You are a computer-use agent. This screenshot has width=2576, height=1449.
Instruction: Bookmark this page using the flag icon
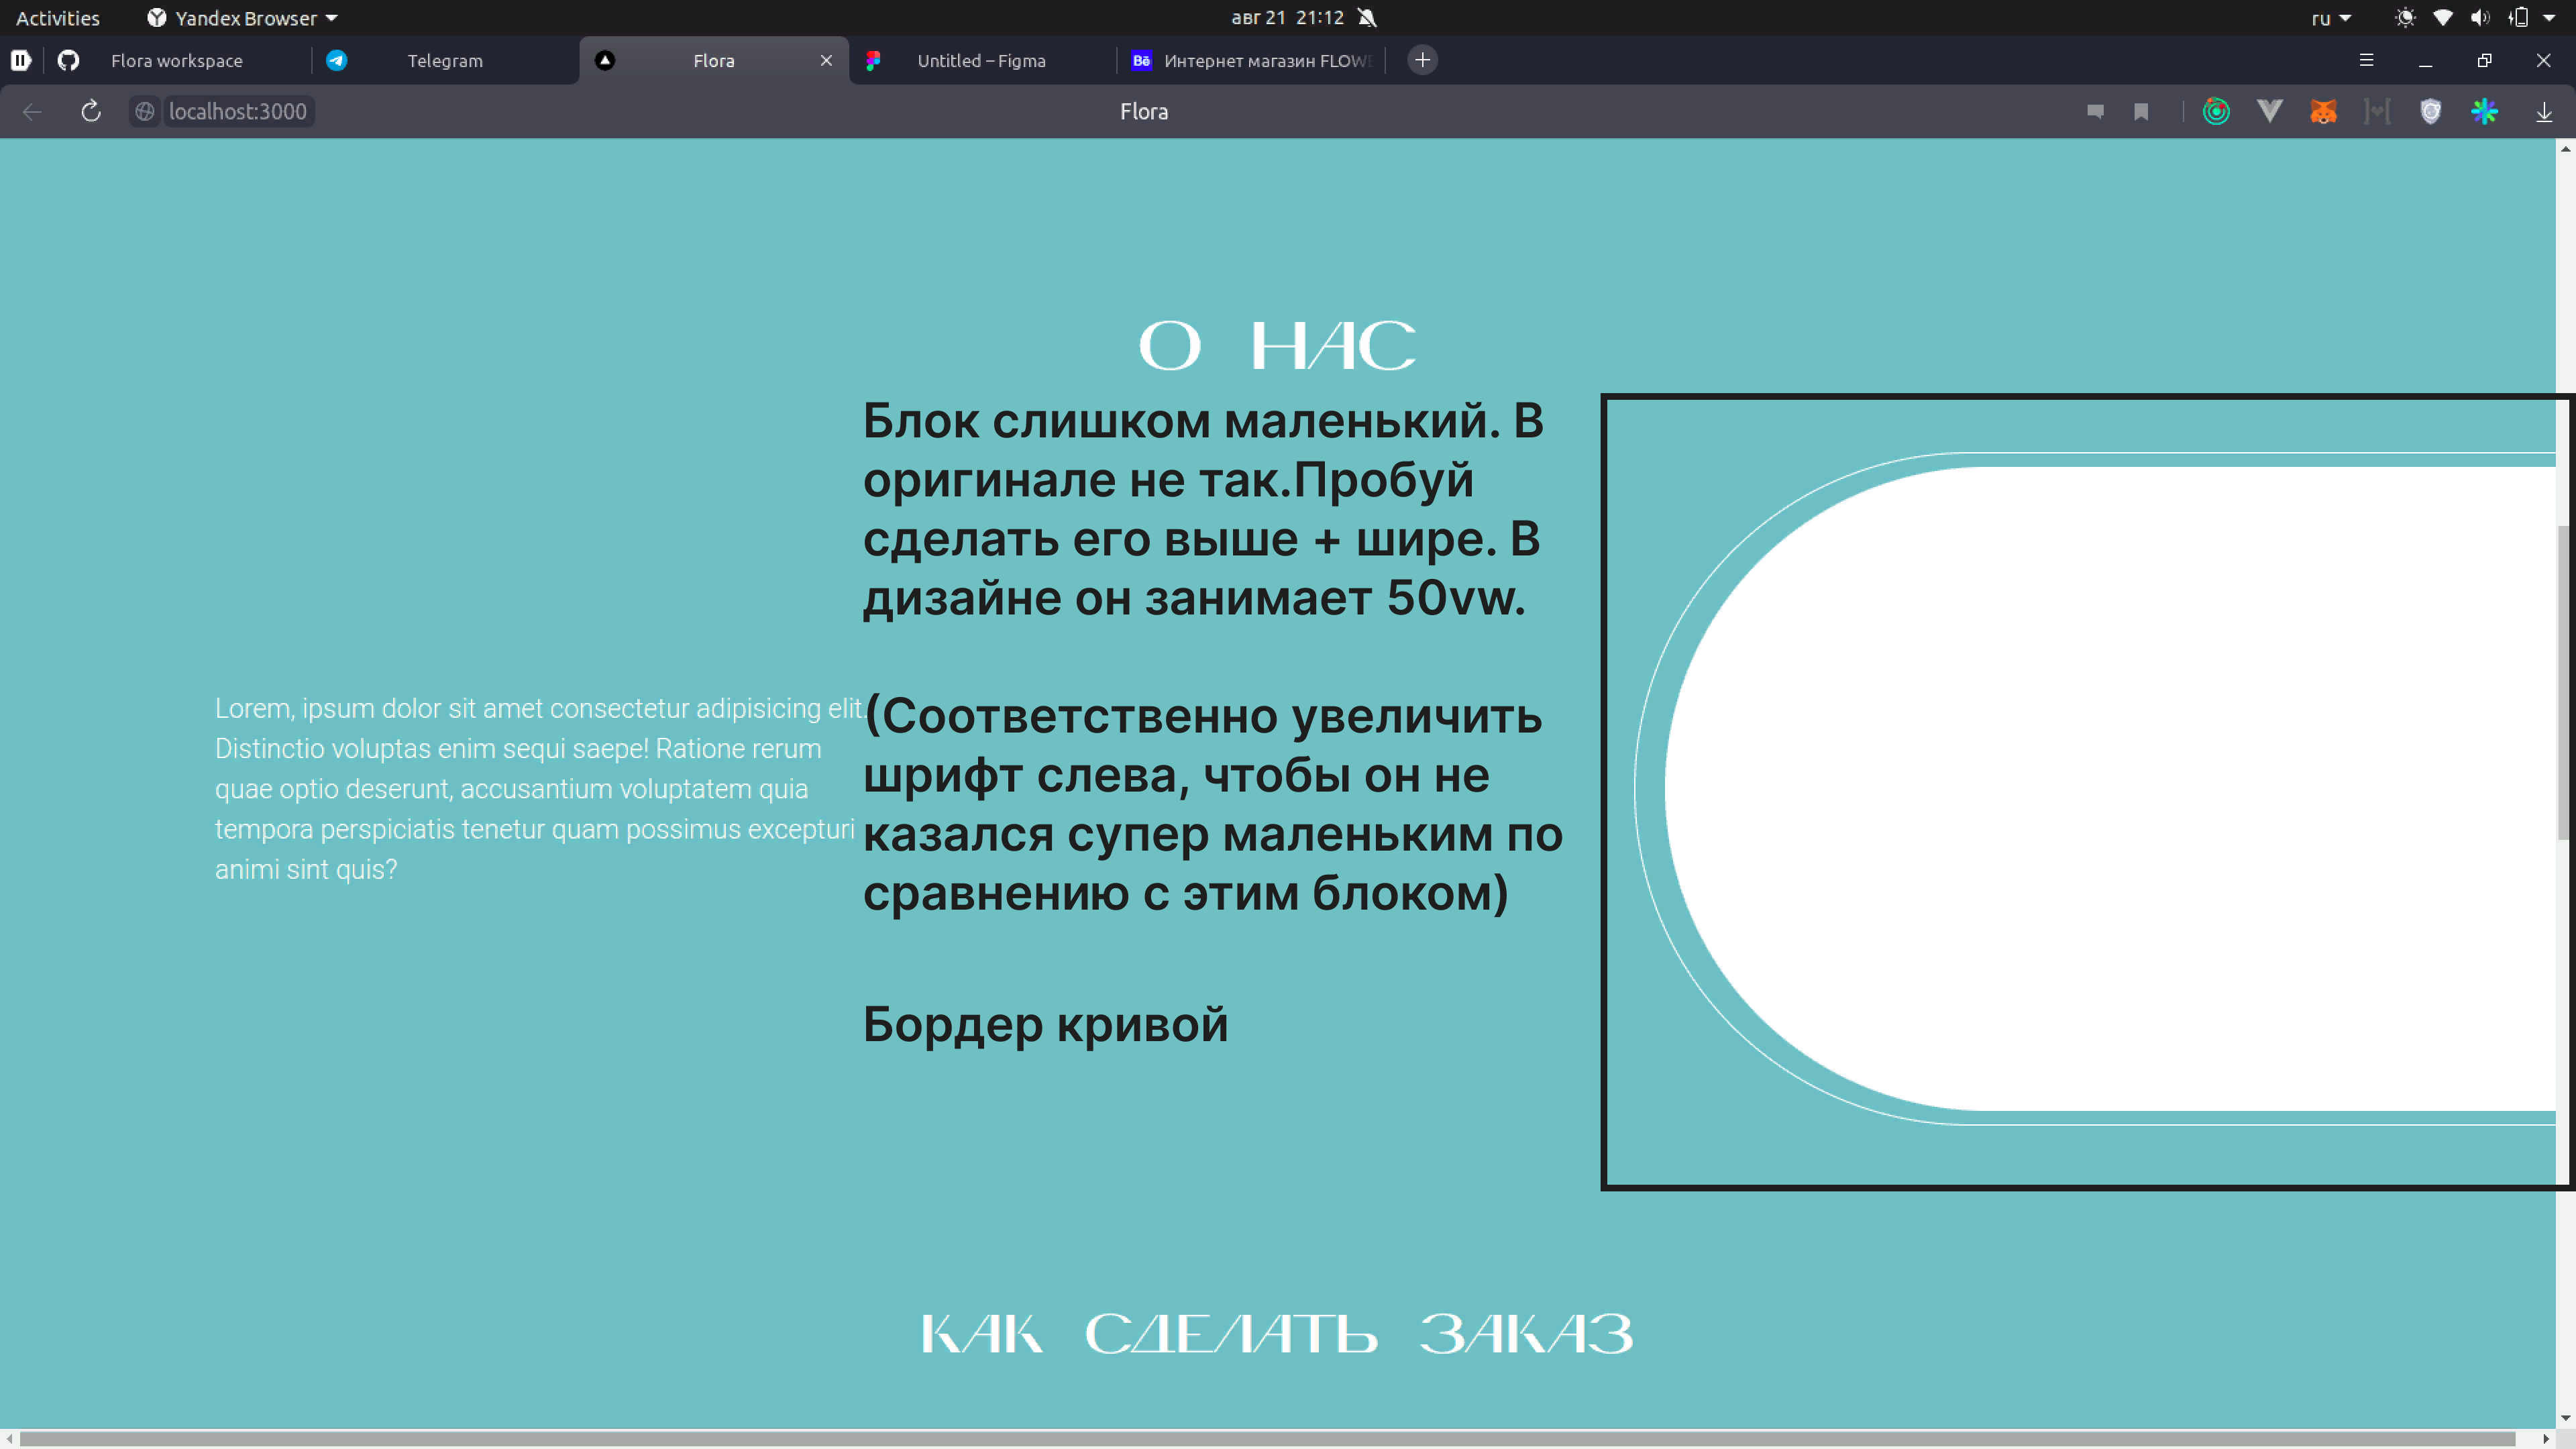(x=2141, y=111)
